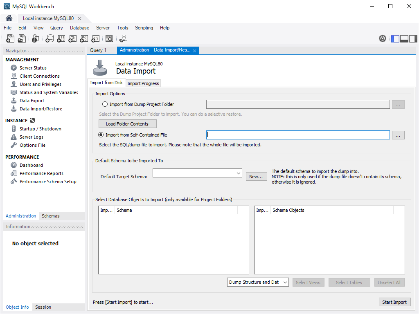Image resolution: width=419 pixels, height=314 pixels.
Task: Click the Unselect All button
Action: pyautogui.click(x=389, y=283)
